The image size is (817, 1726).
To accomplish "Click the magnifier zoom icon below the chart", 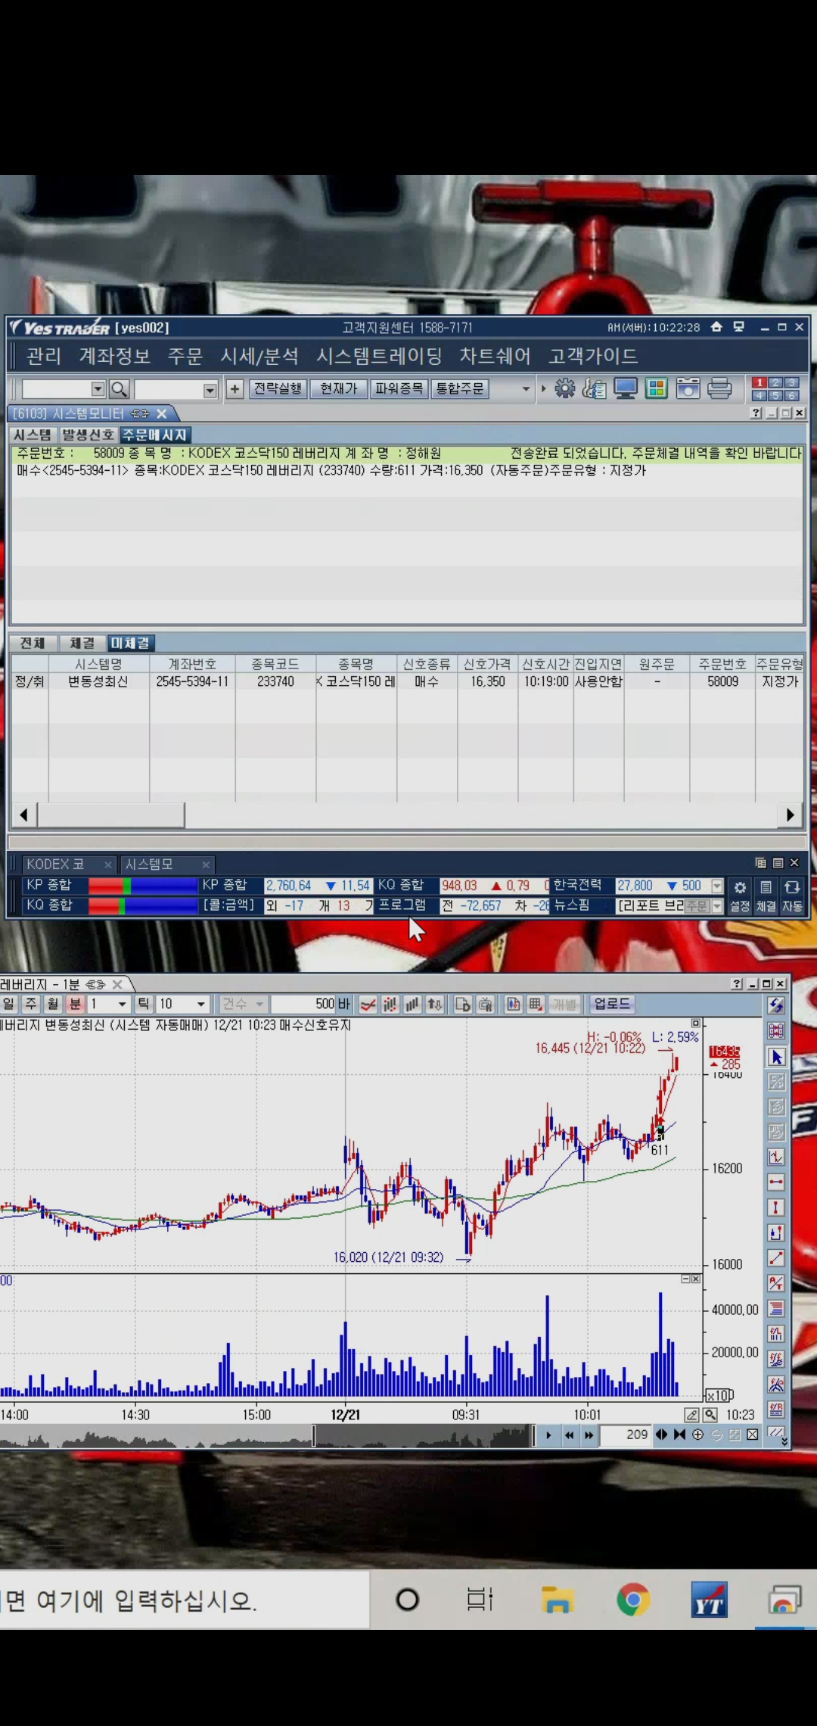I will [x=710, y=1414].
